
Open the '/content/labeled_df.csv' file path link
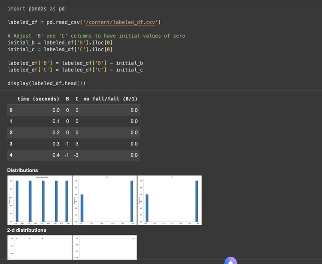120,22
